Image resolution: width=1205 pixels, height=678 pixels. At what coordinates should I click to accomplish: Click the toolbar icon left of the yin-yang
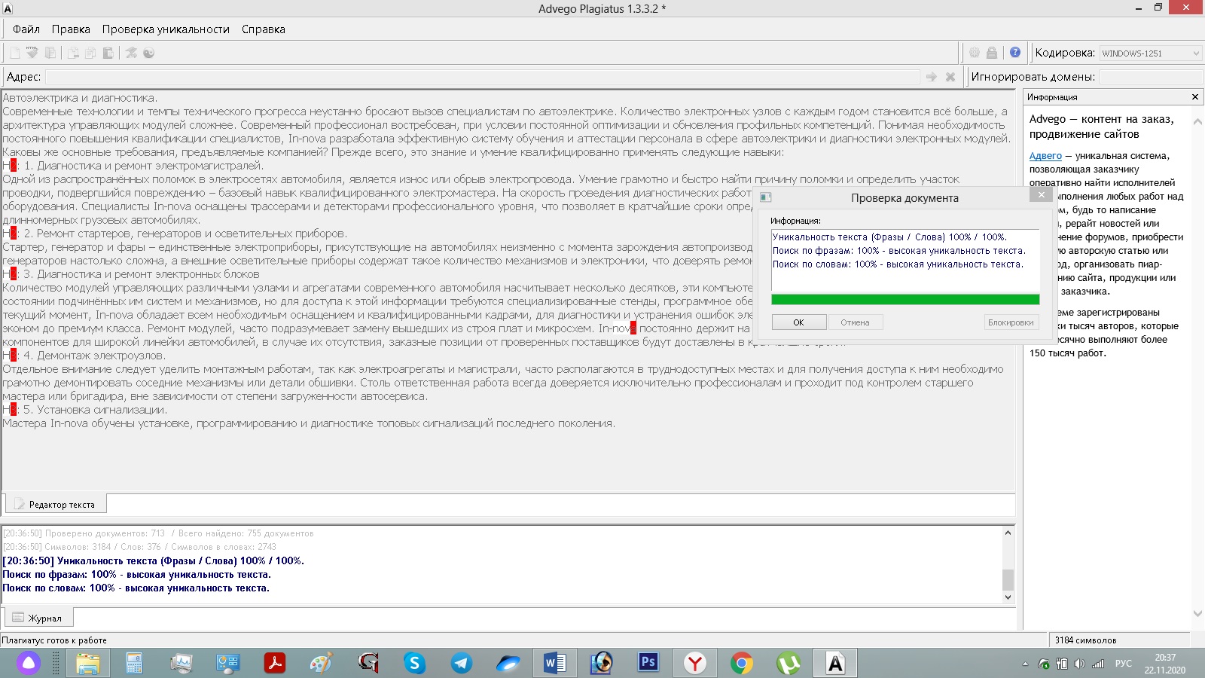131,53
